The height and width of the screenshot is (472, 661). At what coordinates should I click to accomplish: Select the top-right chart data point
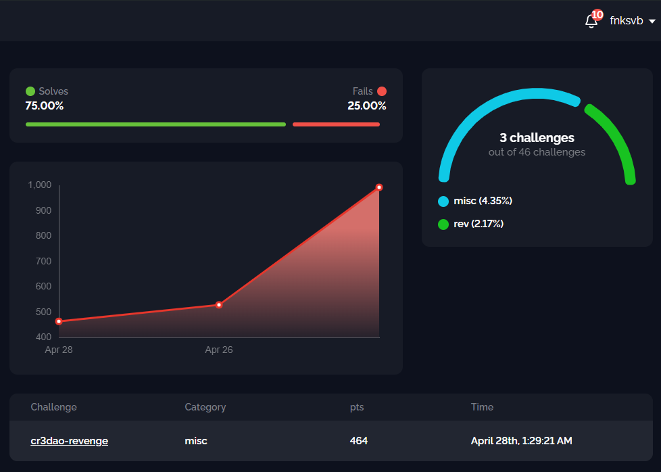point(379,187)
